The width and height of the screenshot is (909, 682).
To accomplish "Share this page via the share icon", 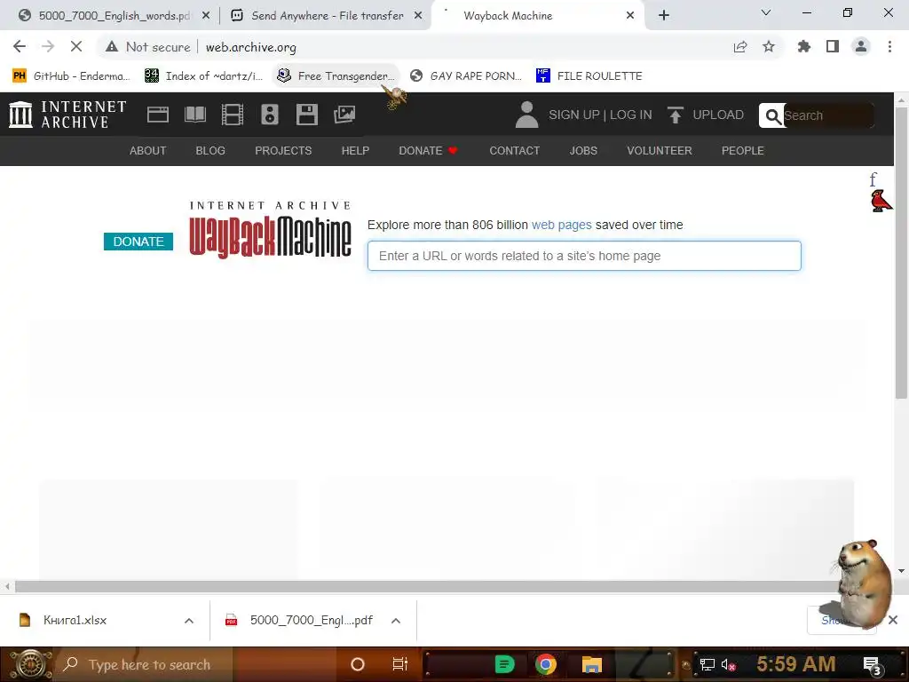I will point(740,47).
